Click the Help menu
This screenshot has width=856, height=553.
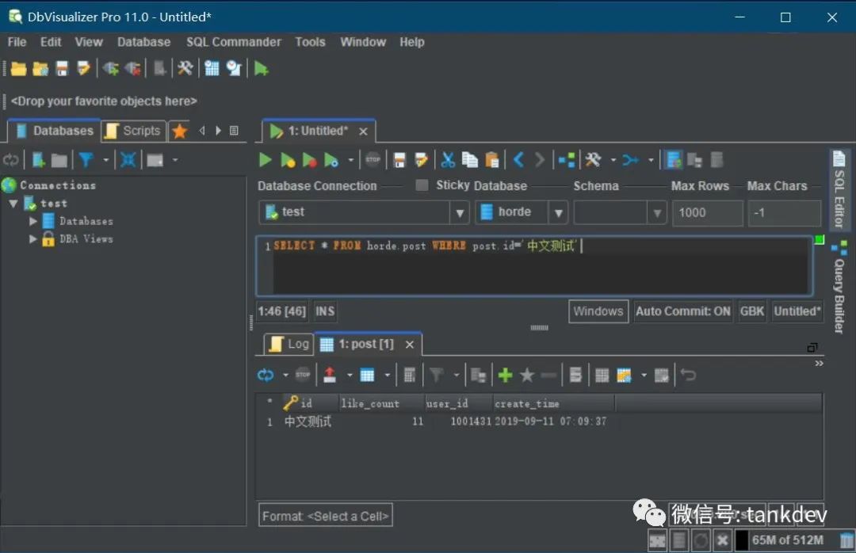[x=411, y=42]
